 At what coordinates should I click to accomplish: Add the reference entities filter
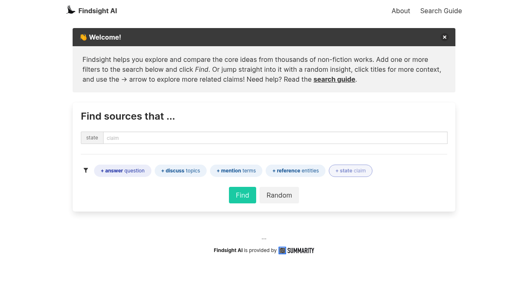pyautogui.click(x=295, y=170)
